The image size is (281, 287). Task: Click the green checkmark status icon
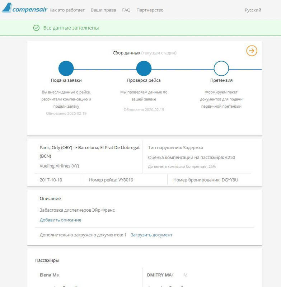(36, 28)
